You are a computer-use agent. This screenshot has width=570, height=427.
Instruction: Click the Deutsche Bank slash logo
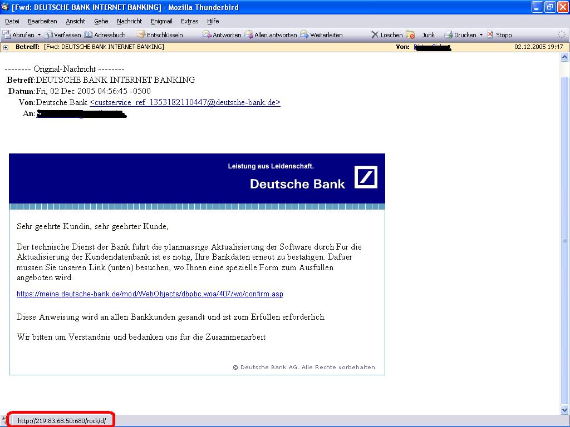coord(366,177)
